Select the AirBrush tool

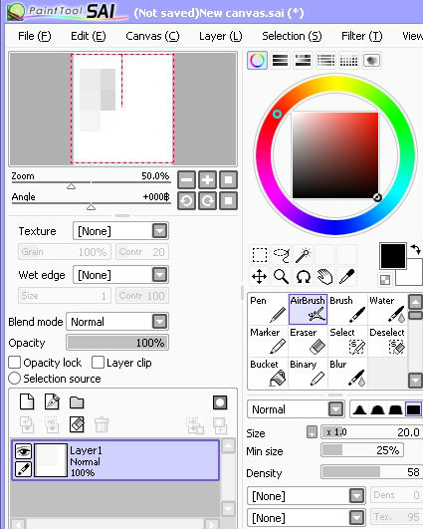coord(308,309)
